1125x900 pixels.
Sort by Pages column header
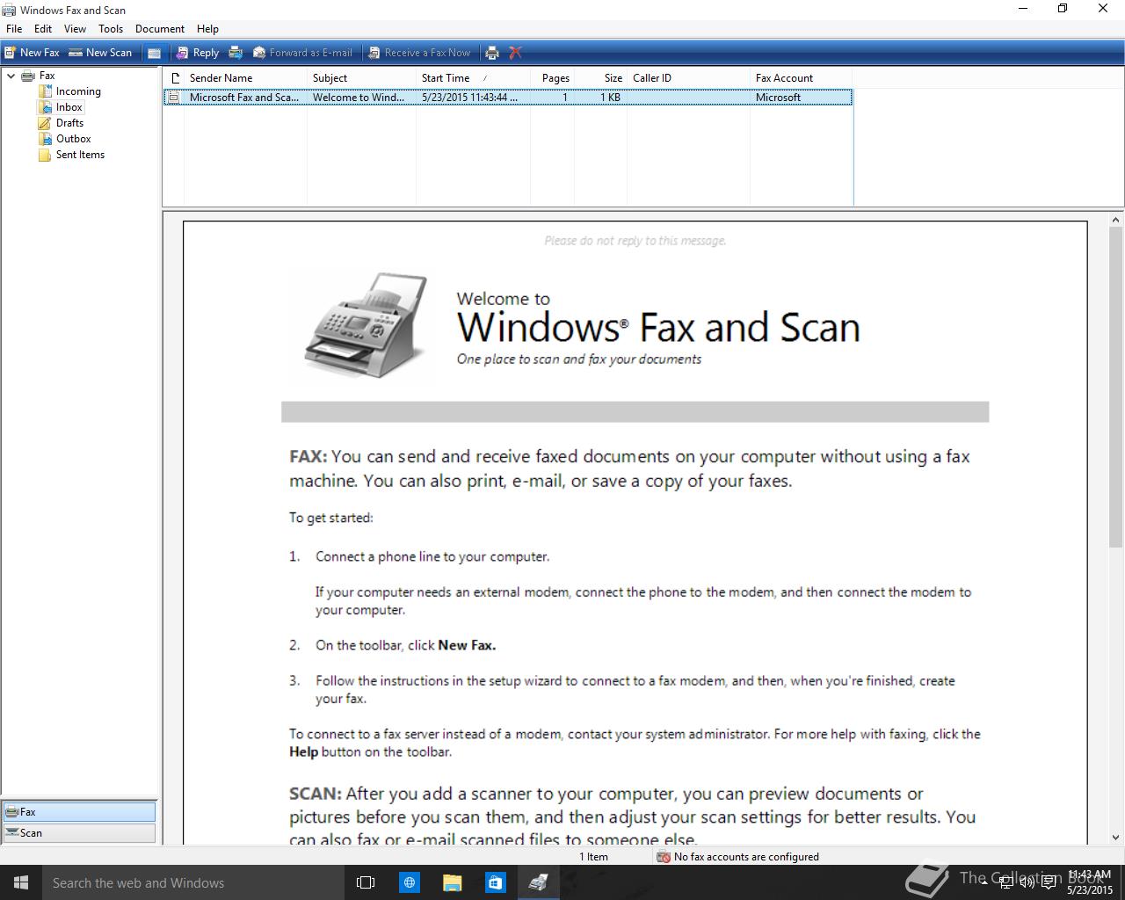pyautogui.click(x=552, y=78)
